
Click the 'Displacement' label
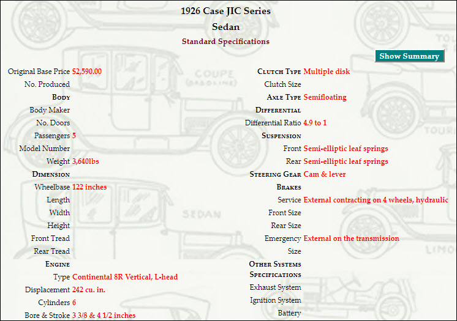point(48,290)
